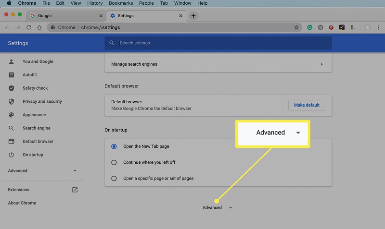
Task: Go to Autofill settings
Action: (x=29, y=75)
